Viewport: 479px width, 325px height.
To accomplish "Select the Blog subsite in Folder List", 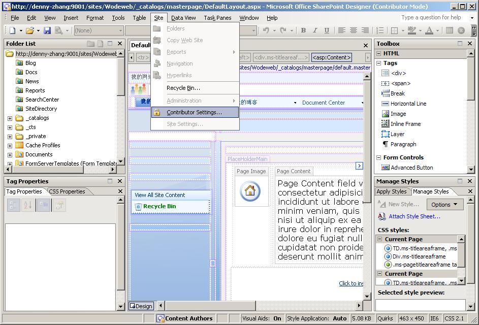I will pos(30,63).
